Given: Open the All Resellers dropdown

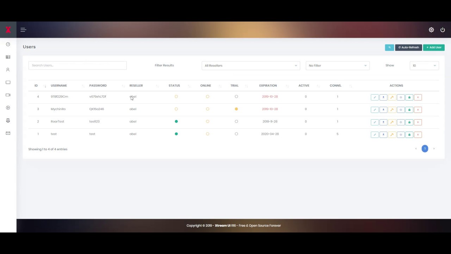Looking at the screenshot, I should [251, 66].
